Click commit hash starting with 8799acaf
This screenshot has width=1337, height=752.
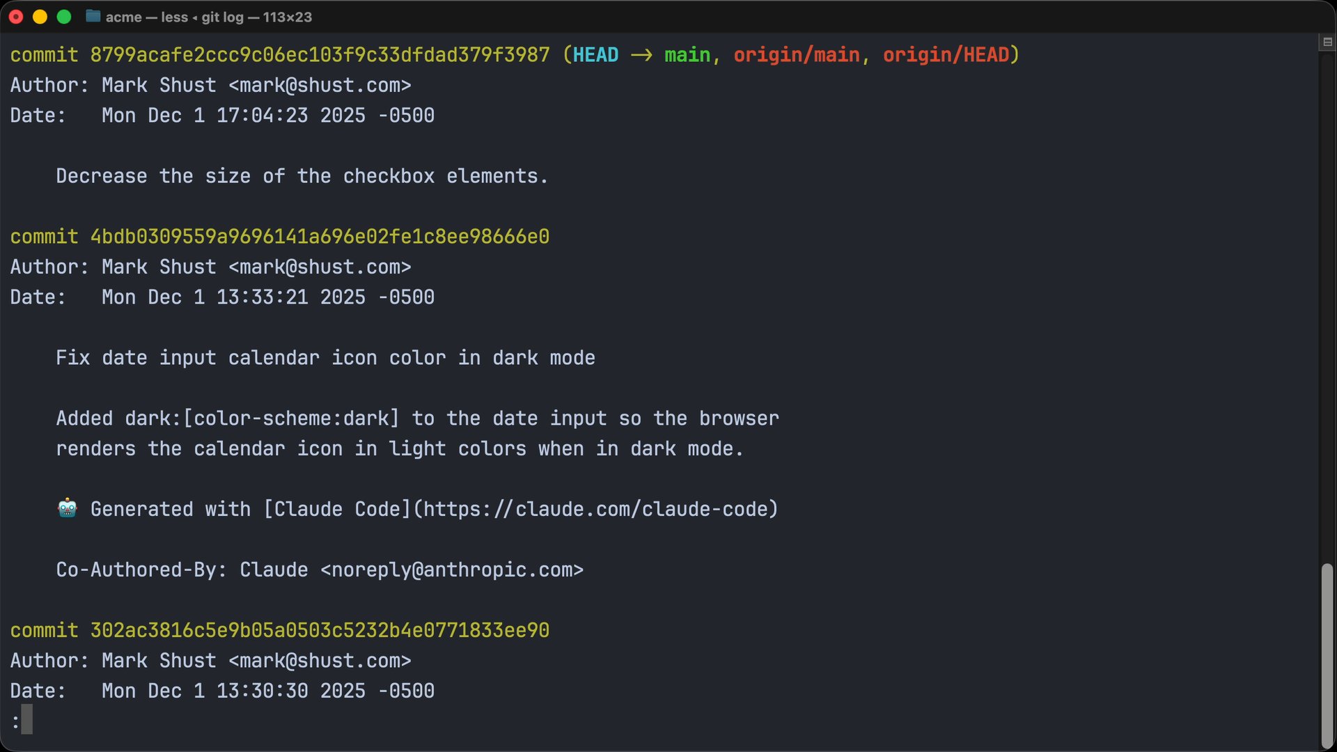pyautogui.click(x=320, y=55)
